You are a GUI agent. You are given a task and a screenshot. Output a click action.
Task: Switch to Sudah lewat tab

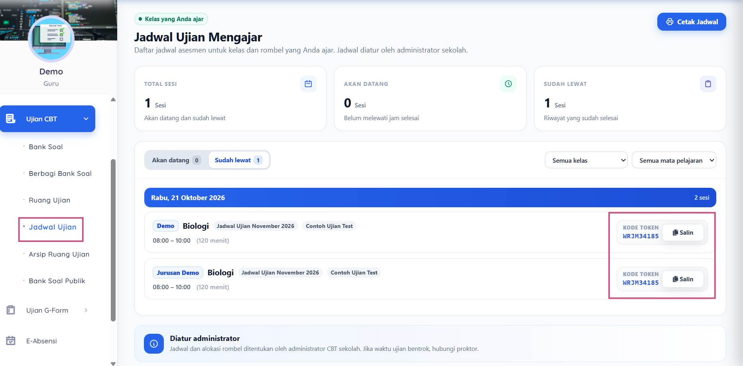coord(238,160)
